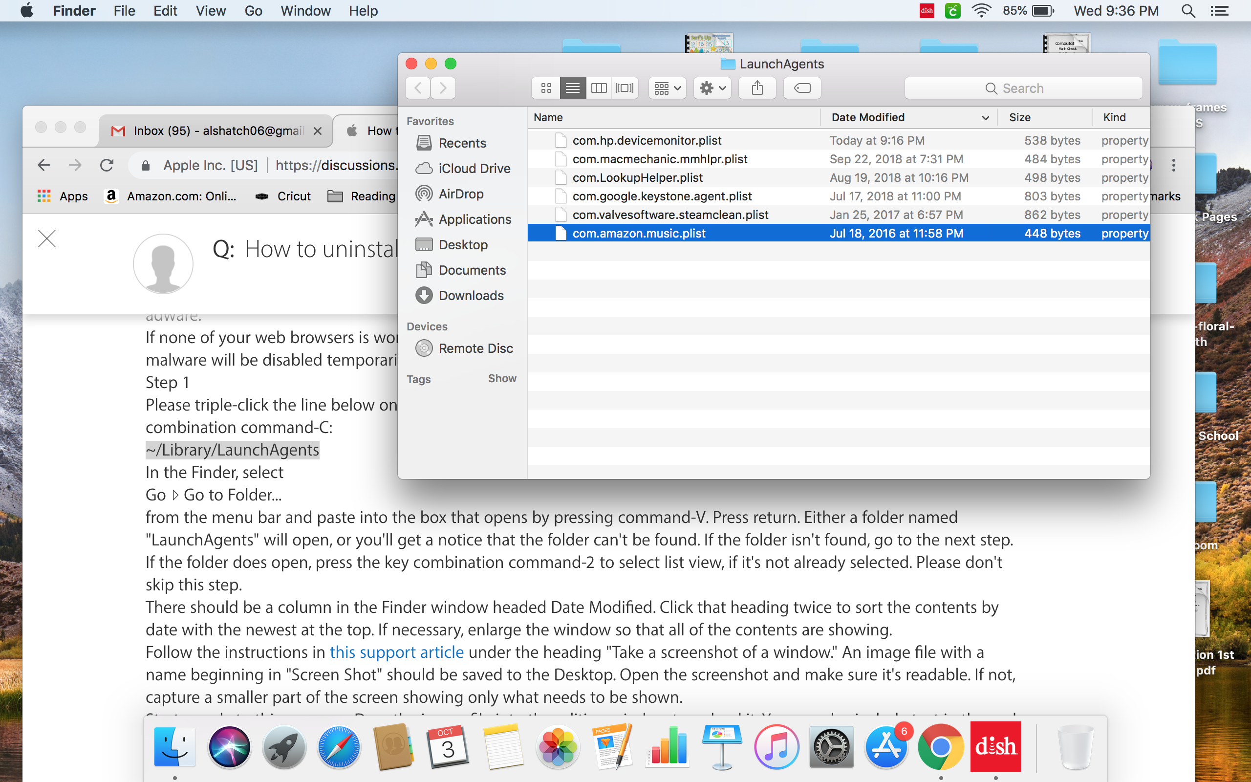Open Downloads in the Finder sidebar
Screen dimensions: 1251x782
coord(471,295)
